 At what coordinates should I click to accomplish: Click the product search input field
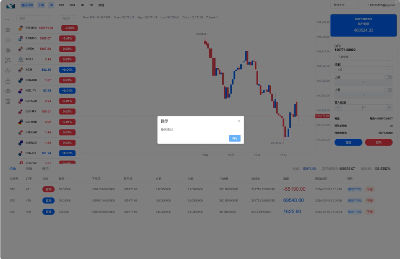(x=33, y=18)
